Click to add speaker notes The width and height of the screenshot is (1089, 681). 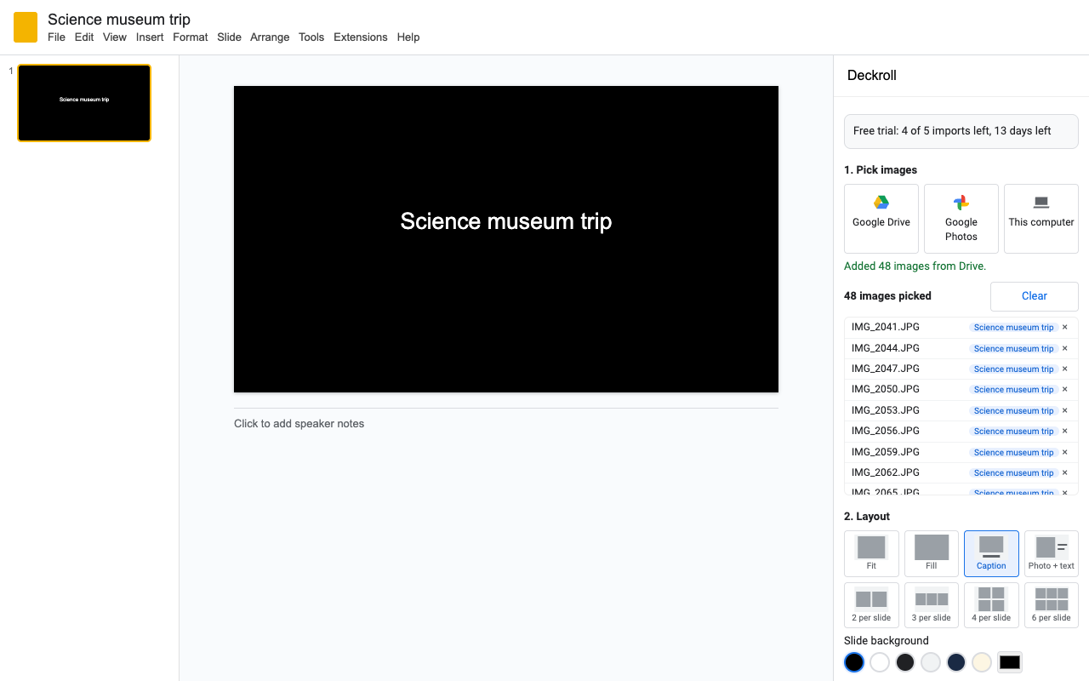[x=299, y=424]
